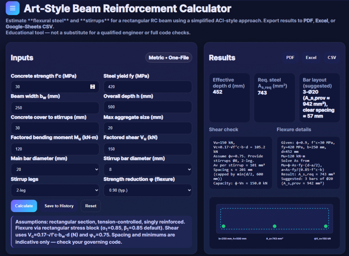349x256 pixels.
Task: Focus the Beam width input
Action: point(55,108)
